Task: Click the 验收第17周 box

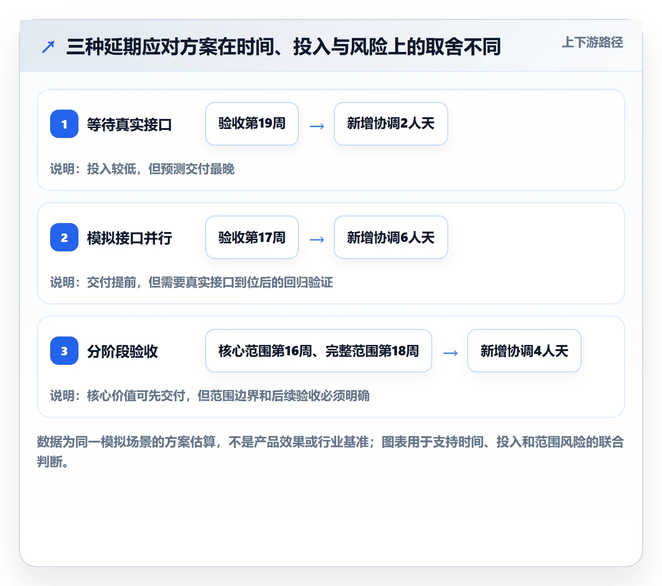Action: click(252, 237)
